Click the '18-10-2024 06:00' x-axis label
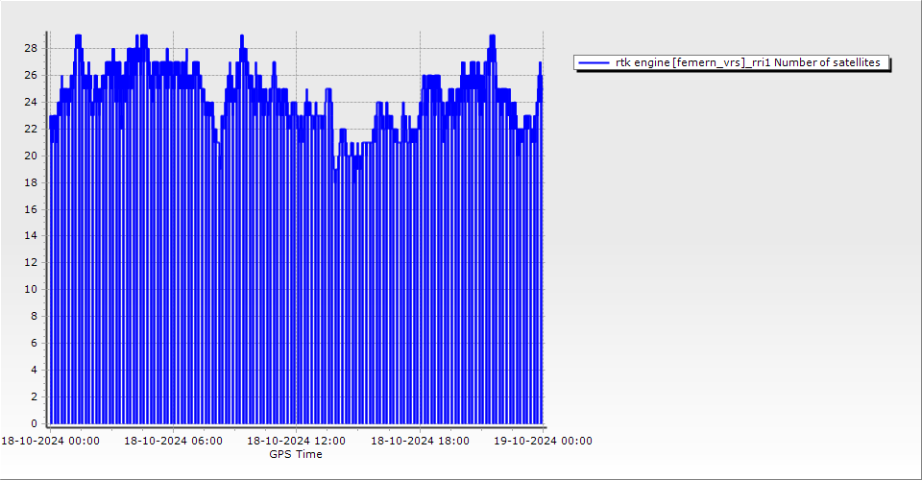This screenshot has height=480, width=922. click(x=173, y=441)
